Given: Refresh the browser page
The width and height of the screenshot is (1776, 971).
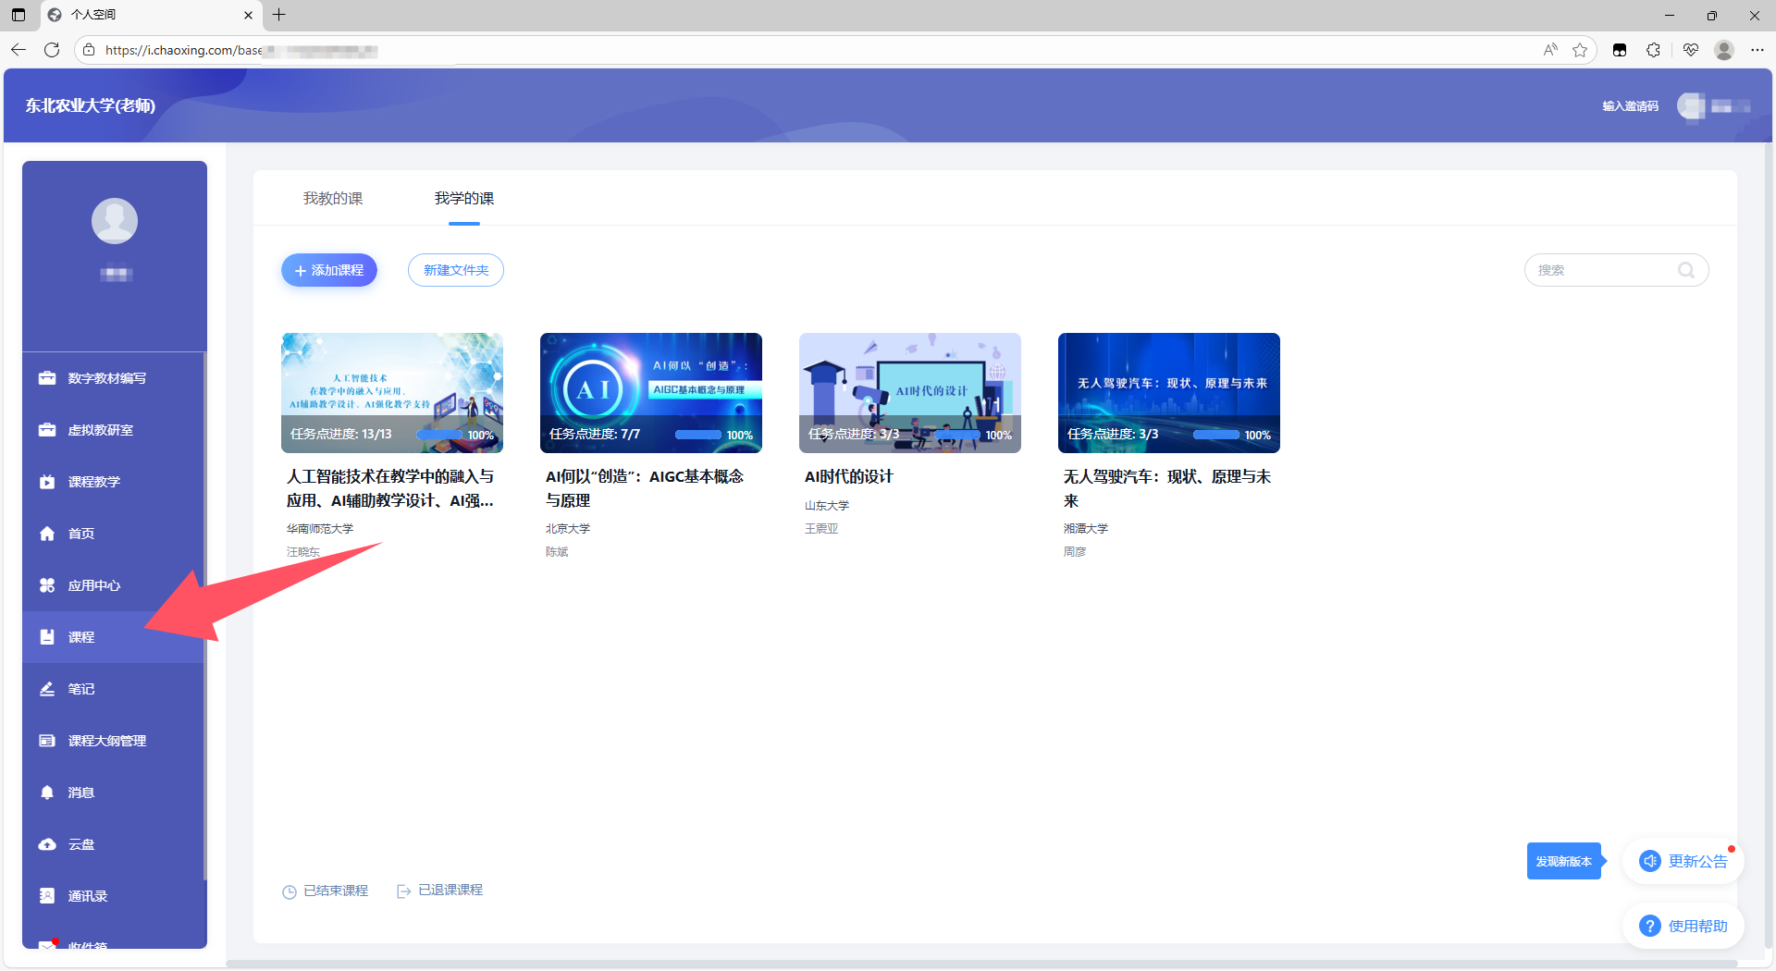Looking at the screenshot, I should point(52,50).
